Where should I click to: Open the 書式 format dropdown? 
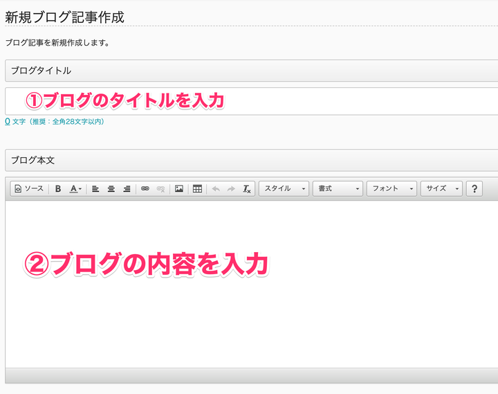[338, 188]
